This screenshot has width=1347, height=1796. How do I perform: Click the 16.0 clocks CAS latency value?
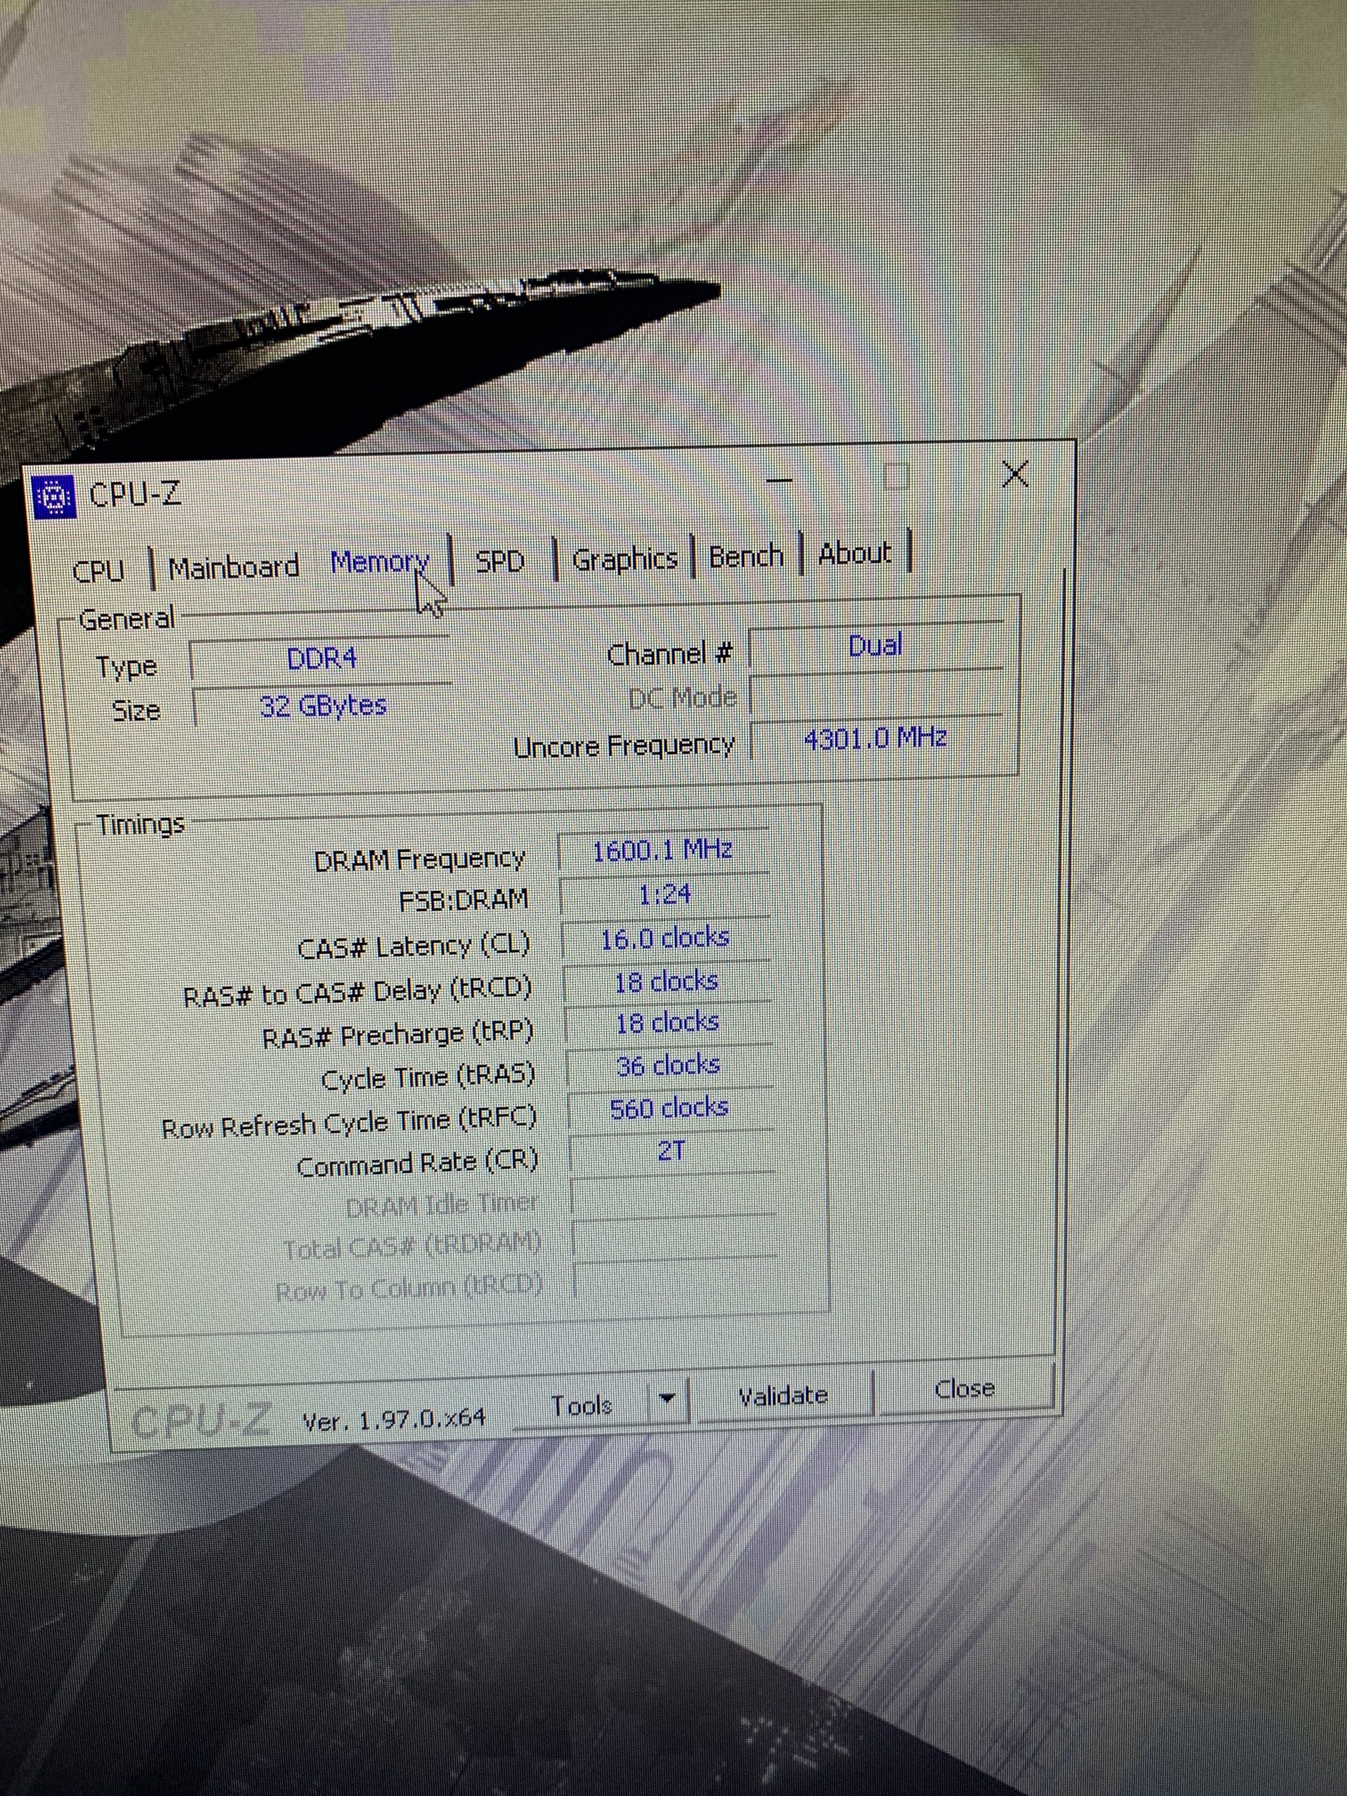[665, 939]
